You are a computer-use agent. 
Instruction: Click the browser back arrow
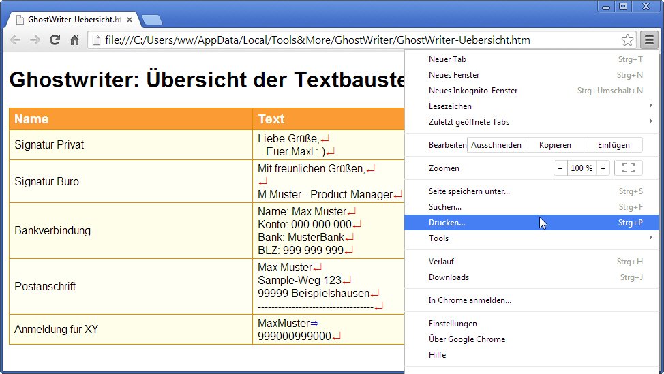15,40
